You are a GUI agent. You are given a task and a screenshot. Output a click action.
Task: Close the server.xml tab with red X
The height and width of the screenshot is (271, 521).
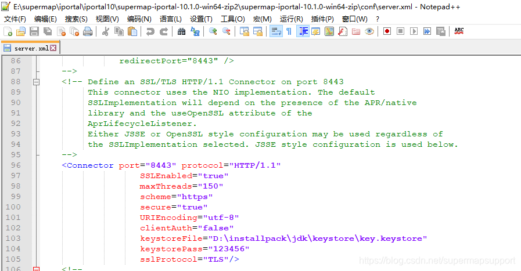53,48
